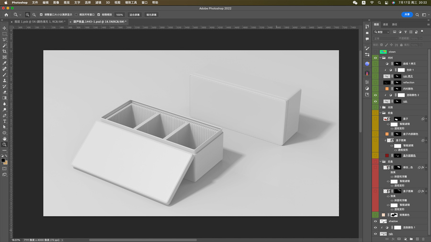The image size is (431, 242).
Task: Enable 缩放所有窗口 checkbox
Action: pyautogui.click(x=76, y=15)
